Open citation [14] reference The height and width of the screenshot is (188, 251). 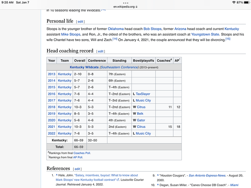click(115, 39)
